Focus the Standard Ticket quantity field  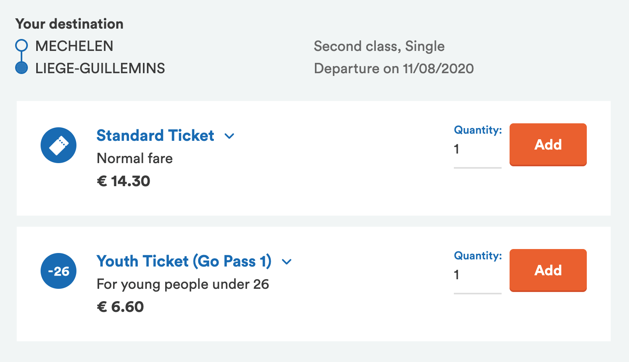click(478, 150)
